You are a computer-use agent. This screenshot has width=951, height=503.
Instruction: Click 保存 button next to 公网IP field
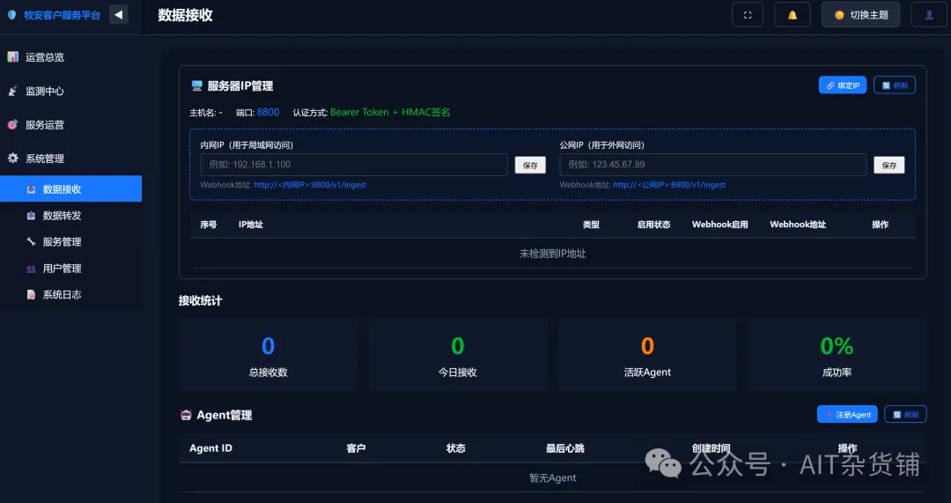click(889, 165)
